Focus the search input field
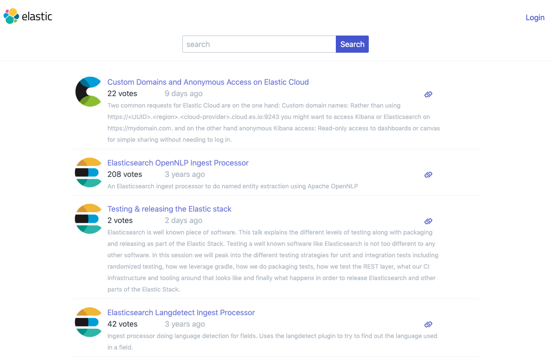552x360 pixels. tap(259, 44)
